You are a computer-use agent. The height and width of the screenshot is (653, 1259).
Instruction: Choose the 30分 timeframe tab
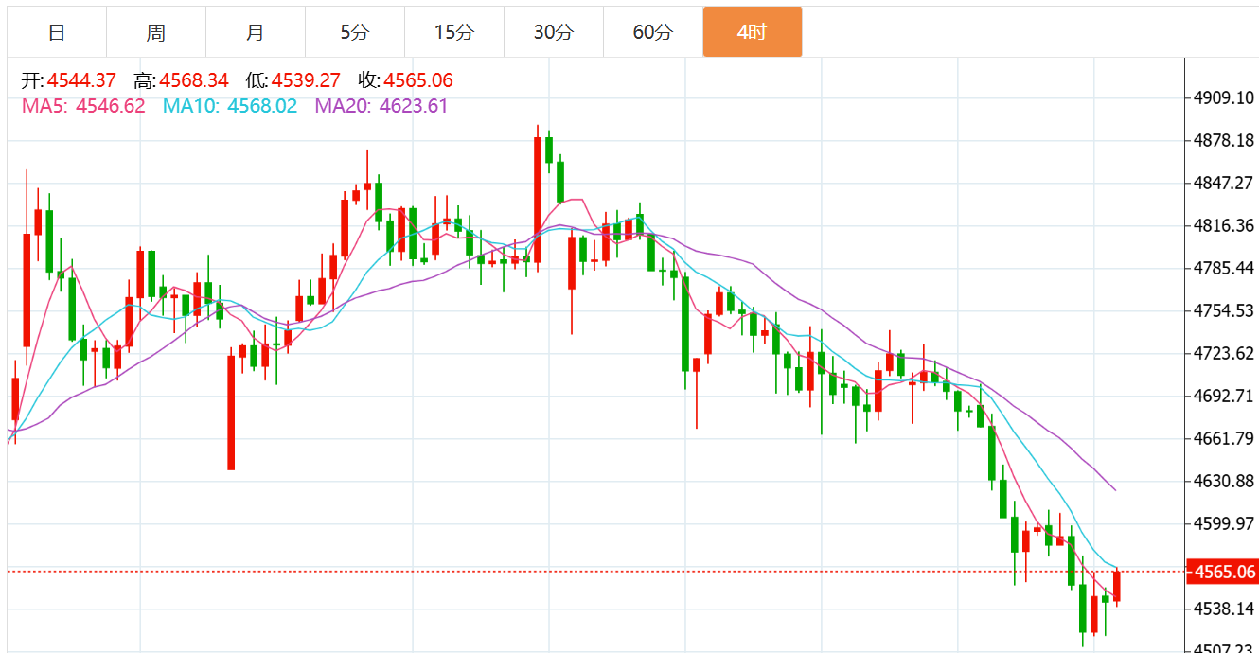coord(554,32)
